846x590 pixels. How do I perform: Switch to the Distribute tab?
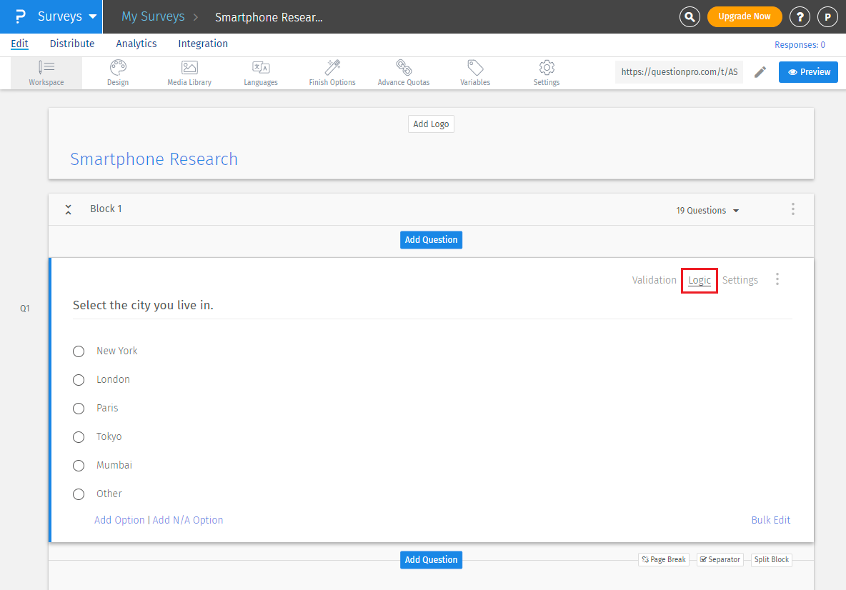point(72,44)
